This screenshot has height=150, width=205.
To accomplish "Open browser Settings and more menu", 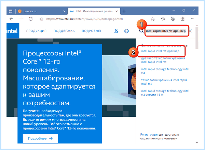I will (193, 19).
